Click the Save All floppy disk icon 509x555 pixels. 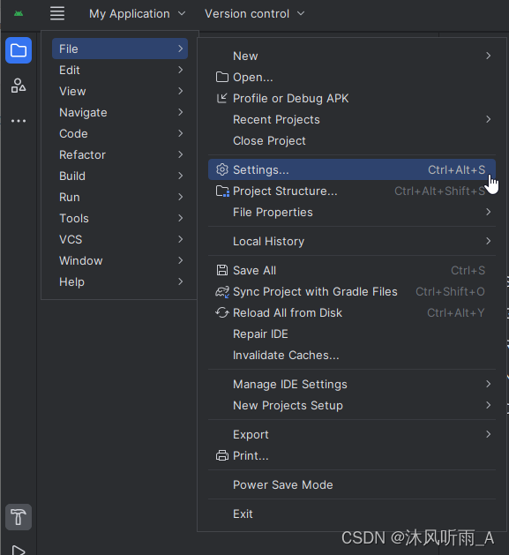coord(222,270)
